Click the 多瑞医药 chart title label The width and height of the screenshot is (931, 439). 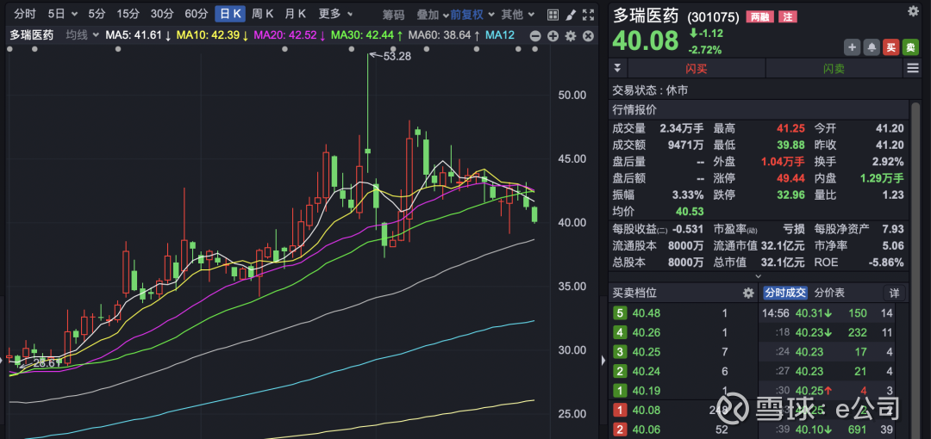pos(32,35)
